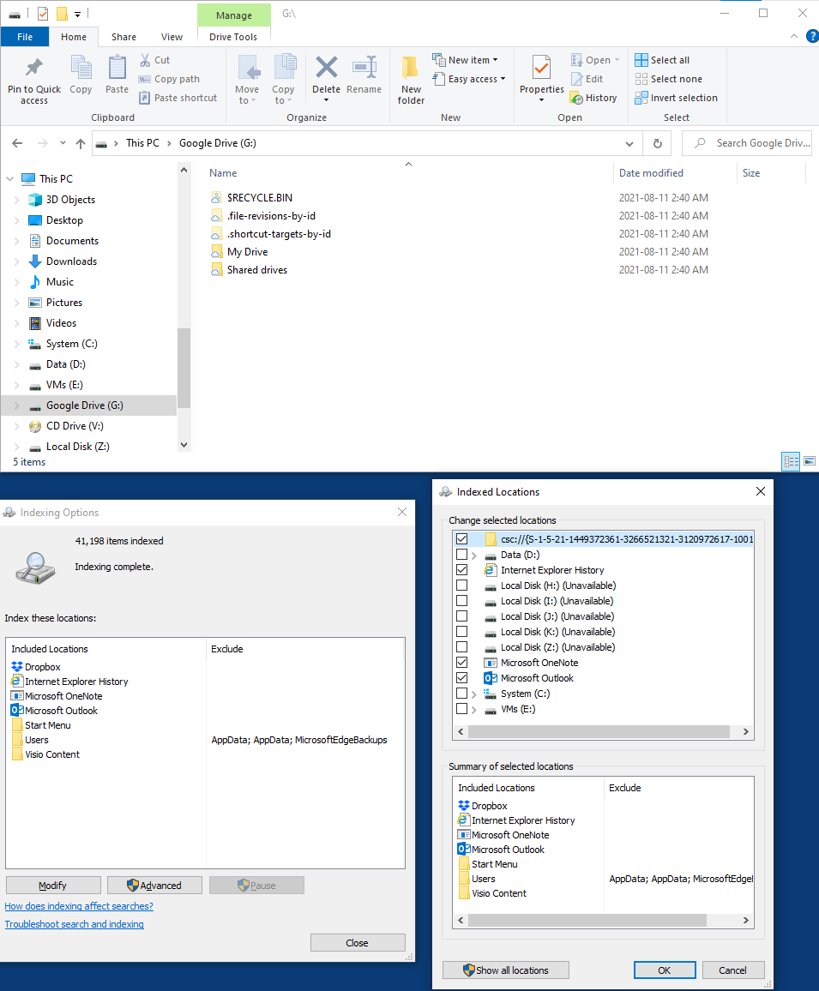Click summary list horizontal scrollbar thumb

(x=587, y=920)
